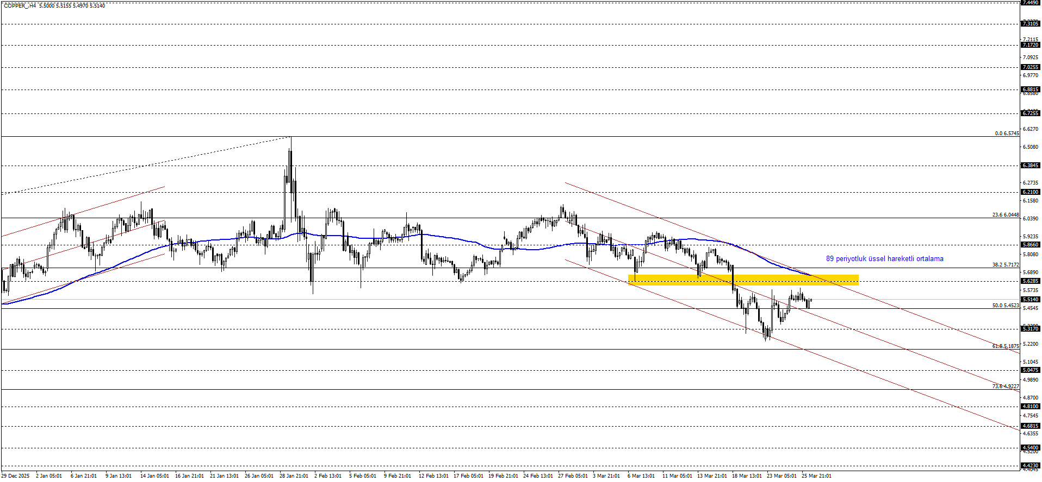Select the 4.8100 price level tag
This screenshot has height=482, width=1042.
coord(1030,407)
